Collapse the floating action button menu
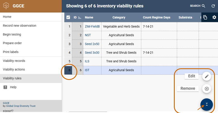The width and height of the screenshot is (218, 113). [x=207, y=104]
